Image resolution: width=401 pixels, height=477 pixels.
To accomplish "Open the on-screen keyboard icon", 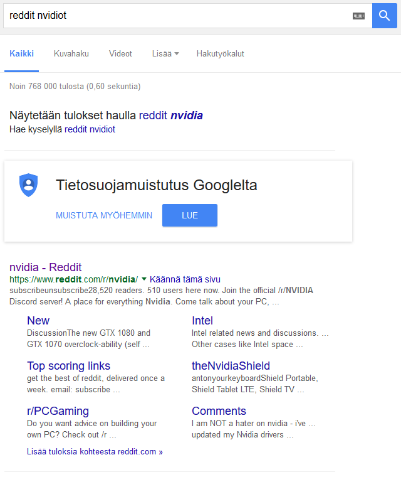I will [358, 16].
